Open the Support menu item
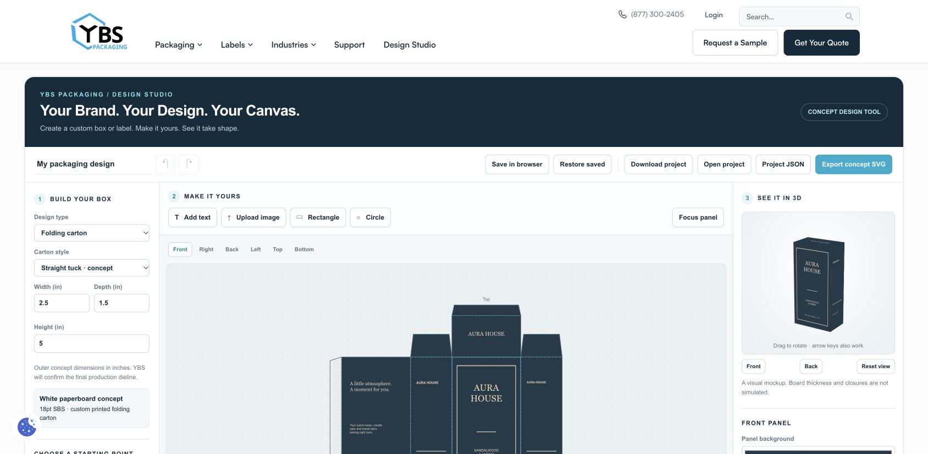This screenshot has height=454, width=928. [x=350, y=45]
